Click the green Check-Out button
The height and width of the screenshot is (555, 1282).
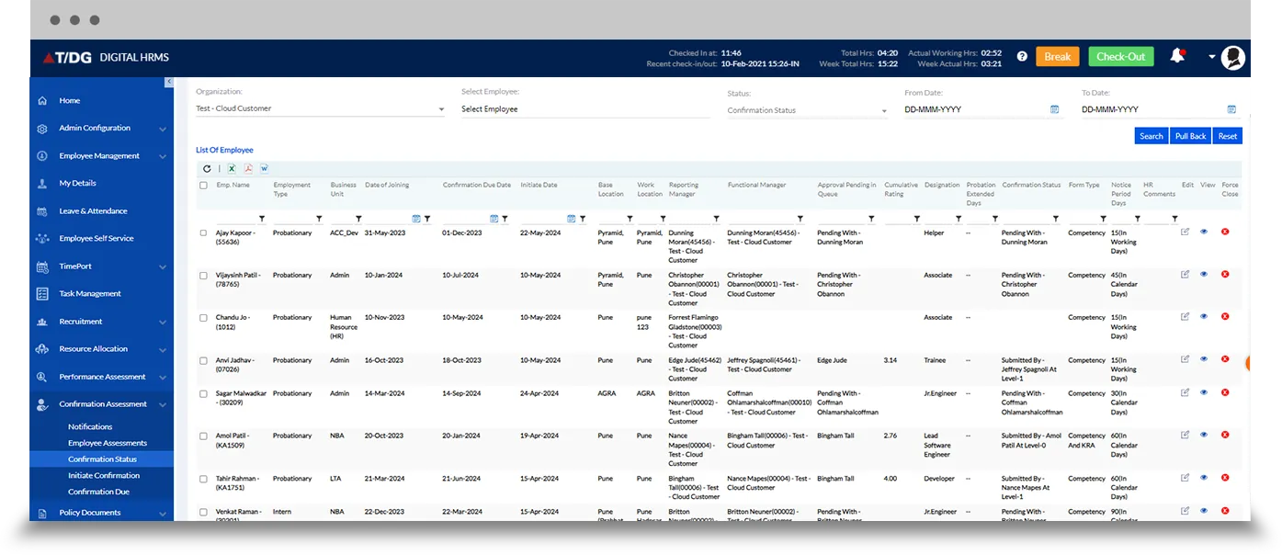click(x=1120, y=57)
